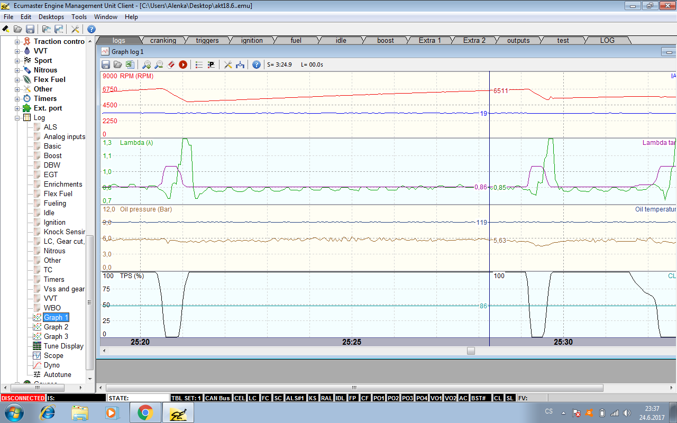Click blue curve icon in graph toolbar
This screenshot has height=423, width=677.
240,65
